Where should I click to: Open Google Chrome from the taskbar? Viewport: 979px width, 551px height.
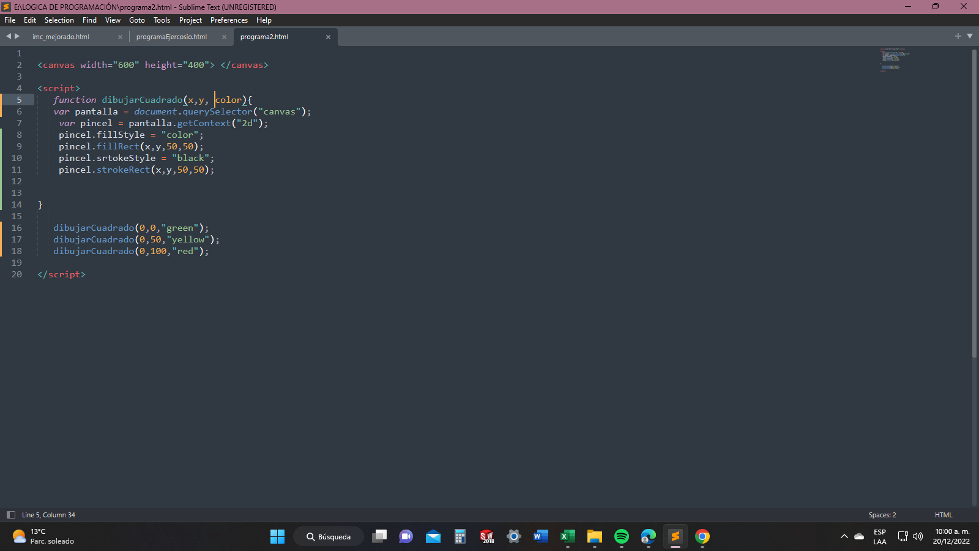point(702,537)
